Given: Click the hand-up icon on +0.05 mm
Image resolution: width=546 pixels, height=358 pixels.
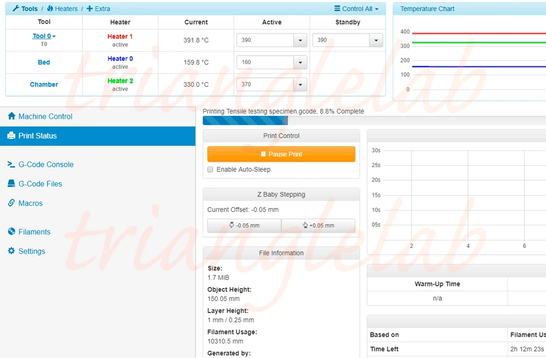Looking at the screenshot, I should [305, 225].
